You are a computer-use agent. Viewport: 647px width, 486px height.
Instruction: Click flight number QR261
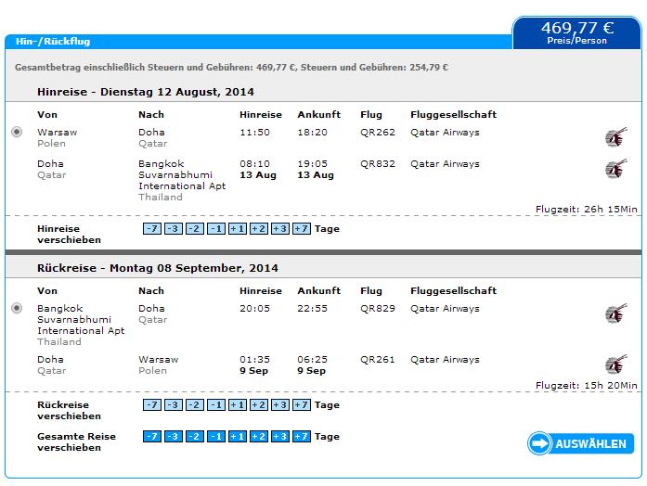378,360
